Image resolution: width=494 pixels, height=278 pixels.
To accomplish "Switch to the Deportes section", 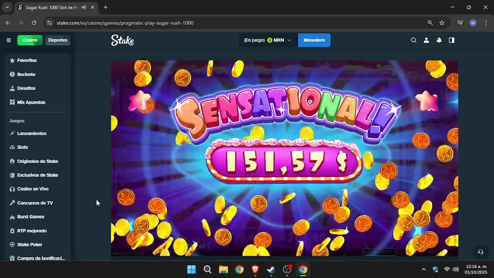I will [x=58, y=40].
